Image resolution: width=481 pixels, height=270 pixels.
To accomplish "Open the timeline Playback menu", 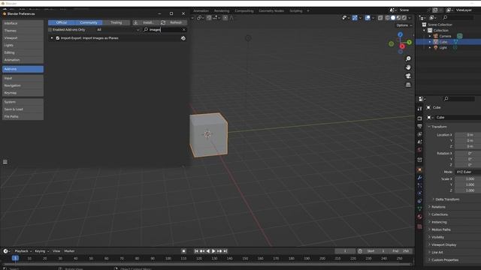I will (23, 251).
